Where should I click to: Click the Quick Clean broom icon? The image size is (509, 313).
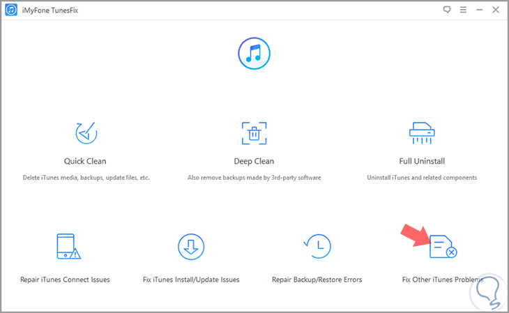point(86,133)
